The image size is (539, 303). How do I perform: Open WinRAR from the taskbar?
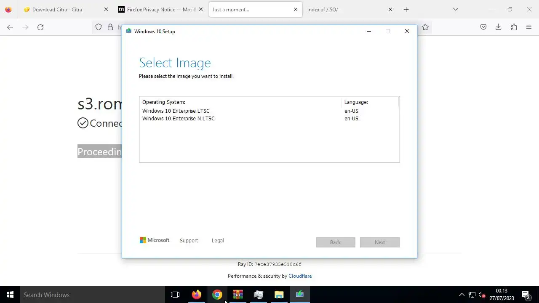[237, 295]
